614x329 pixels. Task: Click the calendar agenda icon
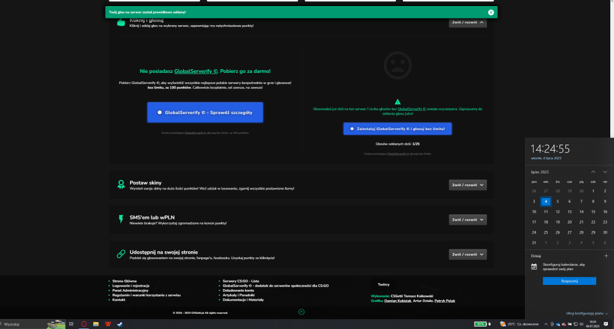(x=534, y=267)
